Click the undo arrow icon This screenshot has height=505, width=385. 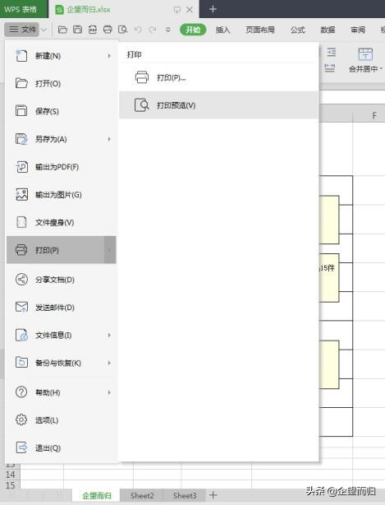click(138, 30)
